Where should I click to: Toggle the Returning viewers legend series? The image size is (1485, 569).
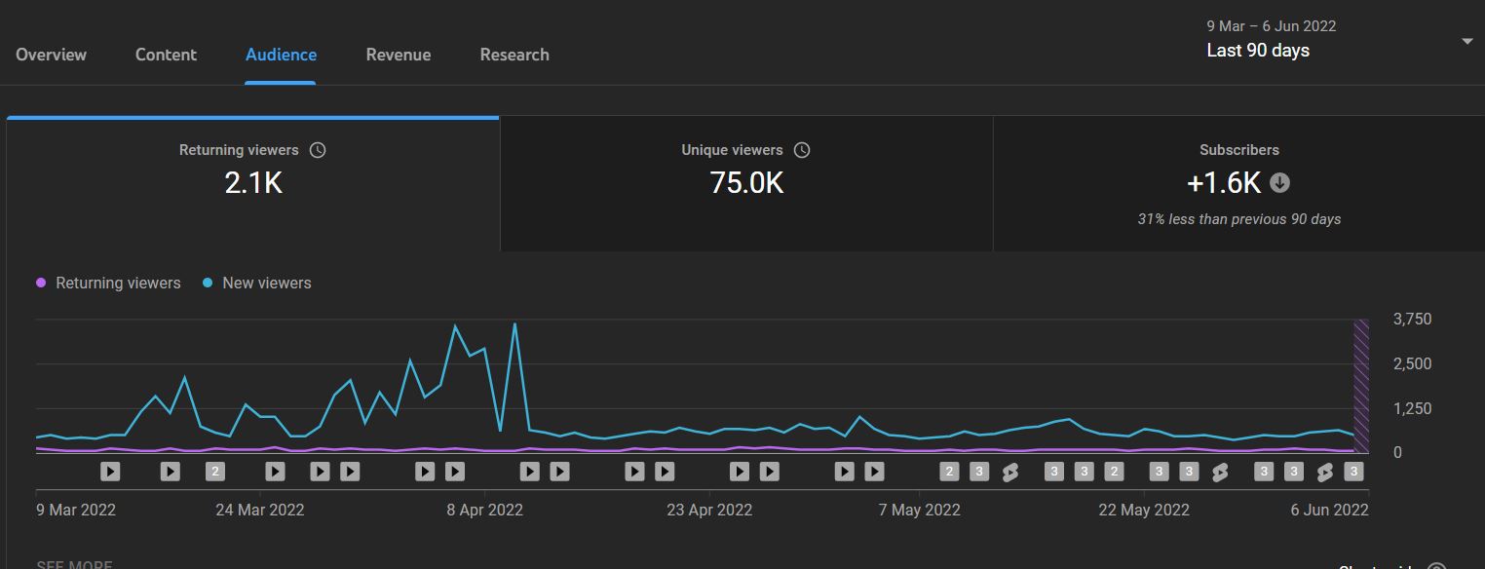click(108, 283)
